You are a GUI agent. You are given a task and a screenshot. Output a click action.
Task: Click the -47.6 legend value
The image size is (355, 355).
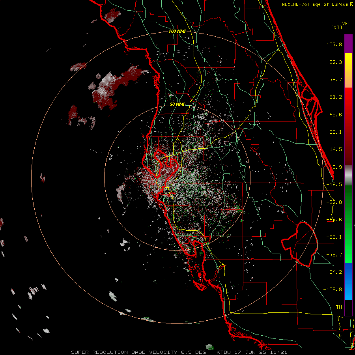click(334, 220)
